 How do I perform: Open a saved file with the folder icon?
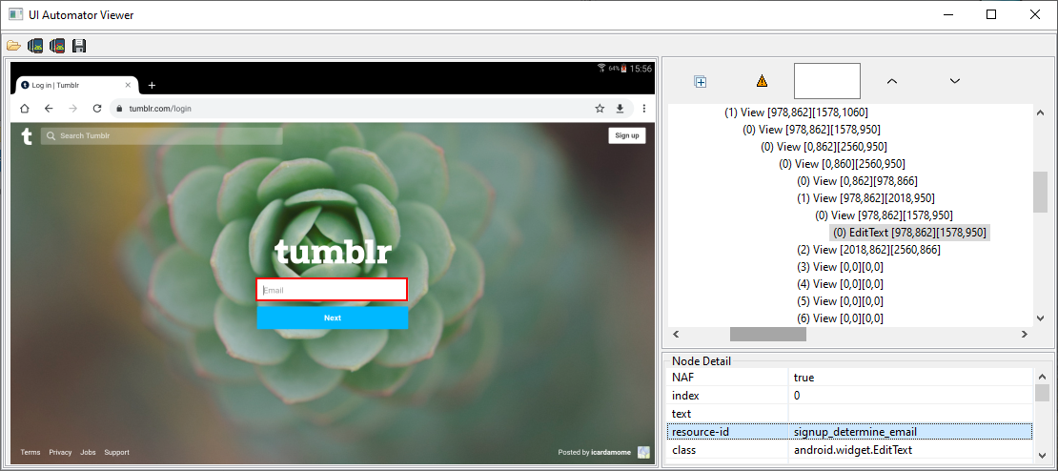[13, 46]
